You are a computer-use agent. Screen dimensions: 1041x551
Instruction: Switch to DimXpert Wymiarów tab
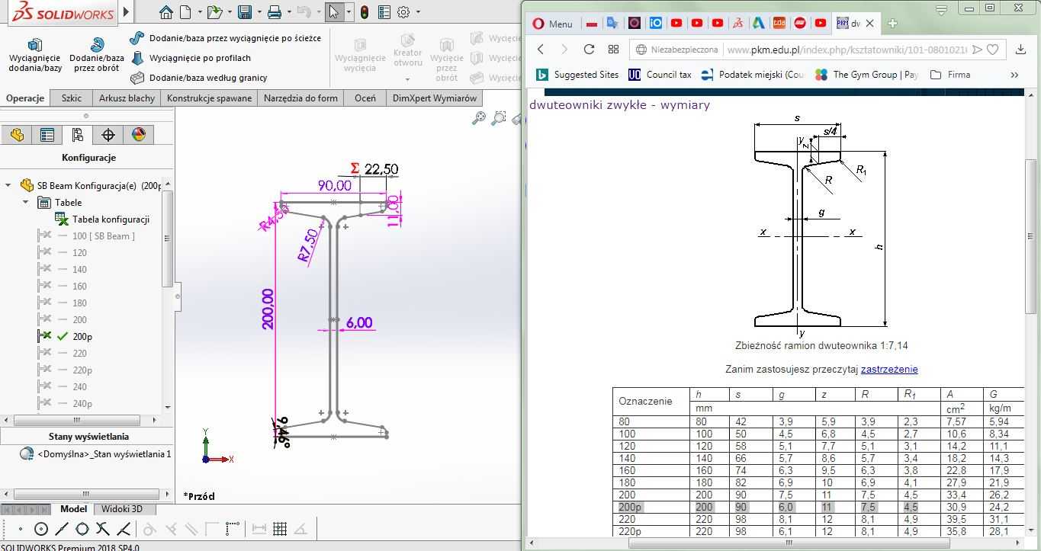pos(435,98)
